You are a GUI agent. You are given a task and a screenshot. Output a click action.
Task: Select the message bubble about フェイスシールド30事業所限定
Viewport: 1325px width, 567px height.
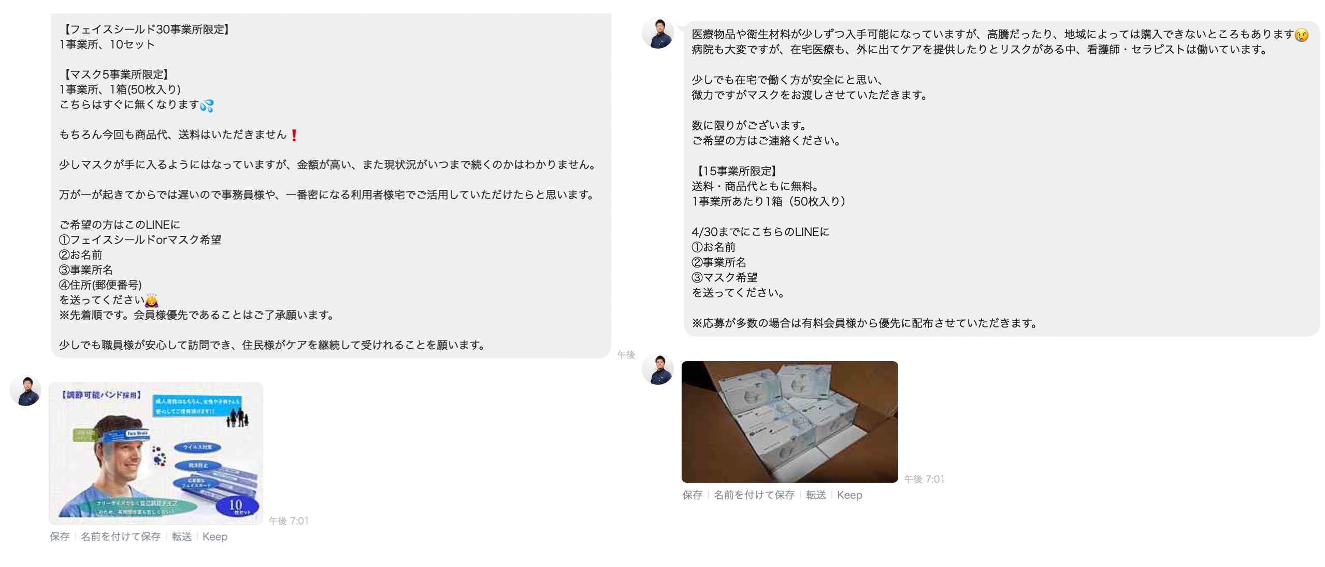330,185
